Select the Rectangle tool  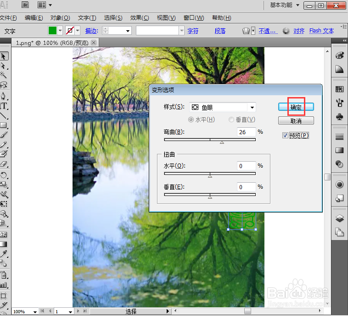(3, 125)
